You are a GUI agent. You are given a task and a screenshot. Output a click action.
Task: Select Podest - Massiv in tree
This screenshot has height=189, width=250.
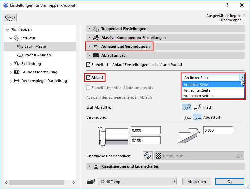(x=38, y=55)
